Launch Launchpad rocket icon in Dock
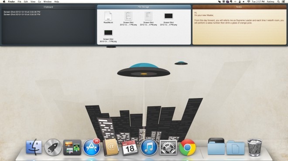Screen dimensions: 288x161 click(53, 147)
